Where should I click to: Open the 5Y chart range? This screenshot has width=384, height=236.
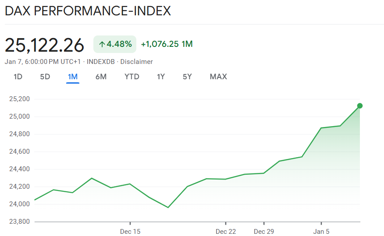187,77
